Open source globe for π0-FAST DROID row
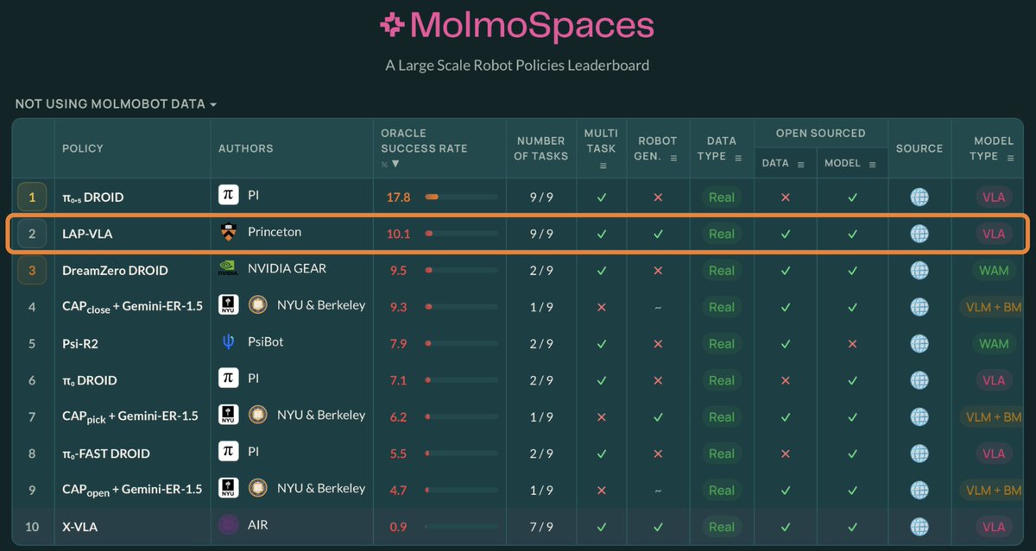Image resolution: width=1036 pixels, height=551 pixels. (919, 454)
